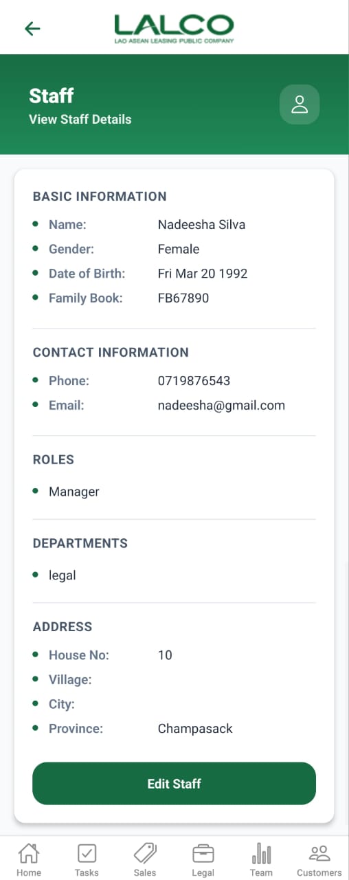Open the Team bar chart icon

[261, 853]
